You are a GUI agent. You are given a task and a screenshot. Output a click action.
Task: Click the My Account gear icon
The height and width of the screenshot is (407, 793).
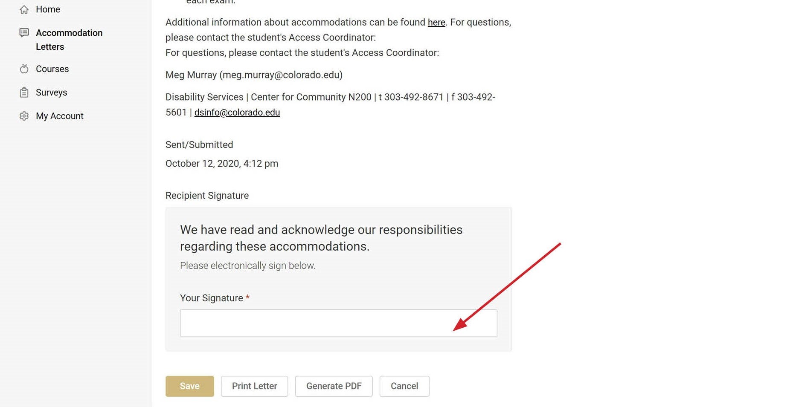[24, 116]
